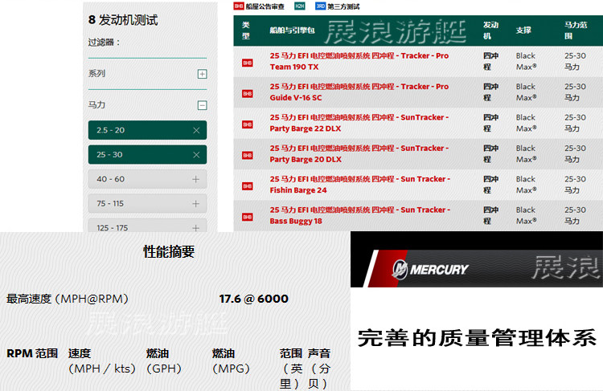The width and height of the screenshot is (603, 391).
Task: Open Sun Tracker Bass Buggy 18 test
Action: (x=360, y=215)
